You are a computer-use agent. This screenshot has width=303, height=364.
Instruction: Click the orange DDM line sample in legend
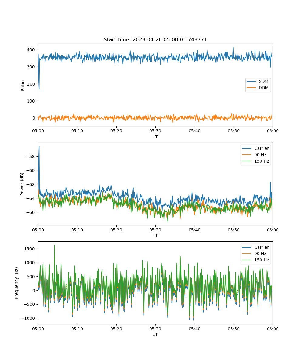coord(252,88)
